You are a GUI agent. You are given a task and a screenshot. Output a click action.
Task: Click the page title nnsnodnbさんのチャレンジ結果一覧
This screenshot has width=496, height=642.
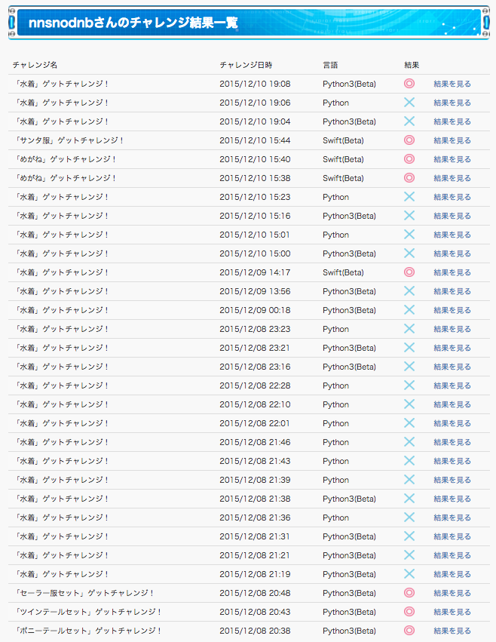133,23
